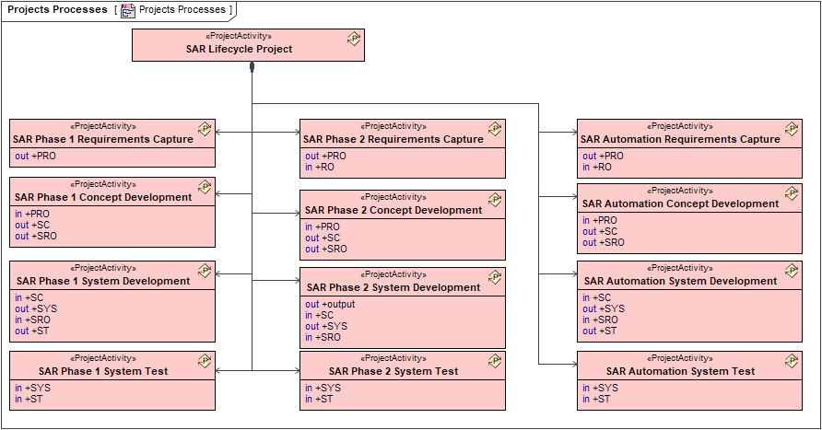Select 'out +output' in Phase 2 System Development
Screen dimensions: 822x430
[x=330, y=305]
